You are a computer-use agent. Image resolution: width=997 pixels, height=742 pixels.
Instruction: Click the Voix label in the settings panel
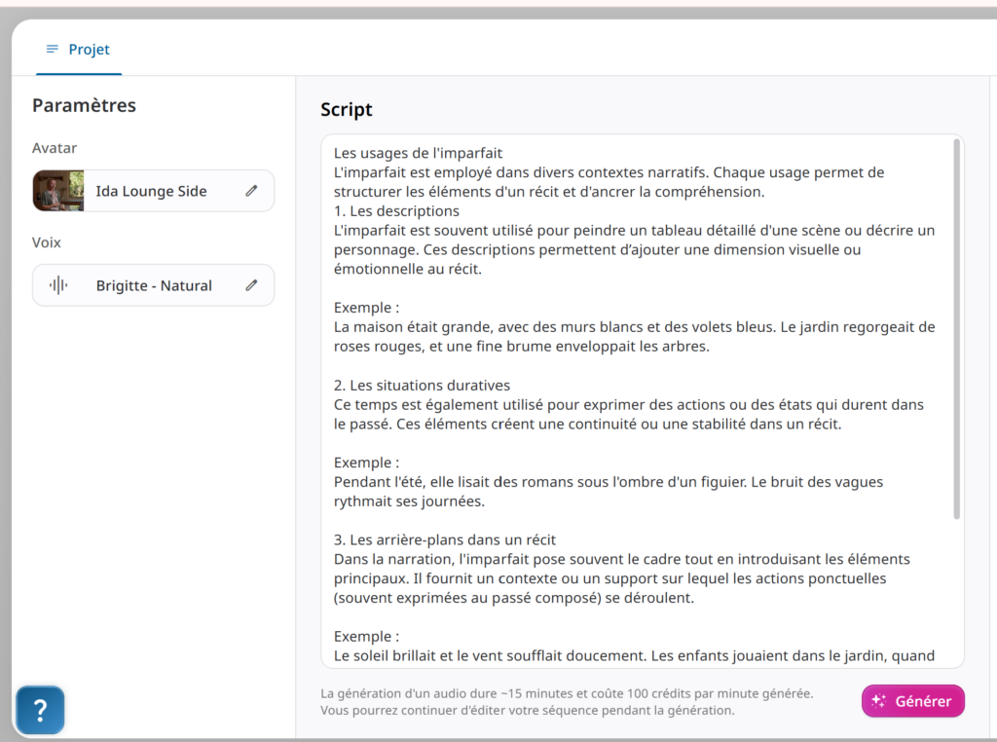[x=47, y=242]
